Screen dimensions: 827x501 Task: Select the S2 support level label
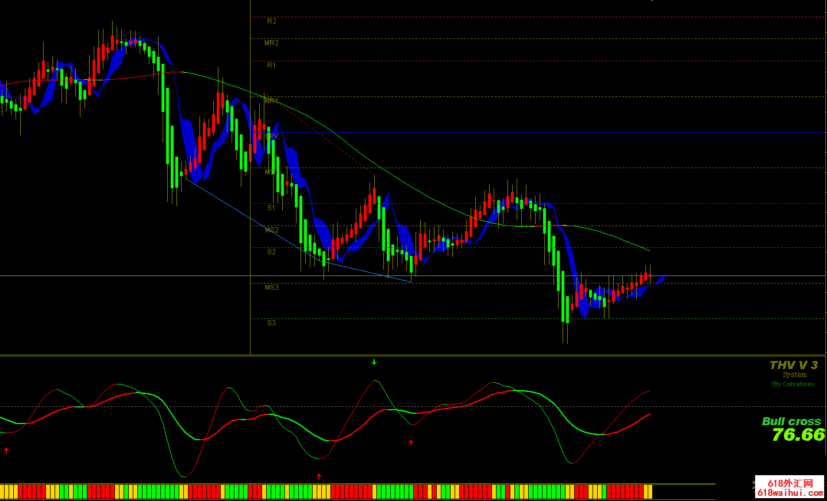(271, 252)
